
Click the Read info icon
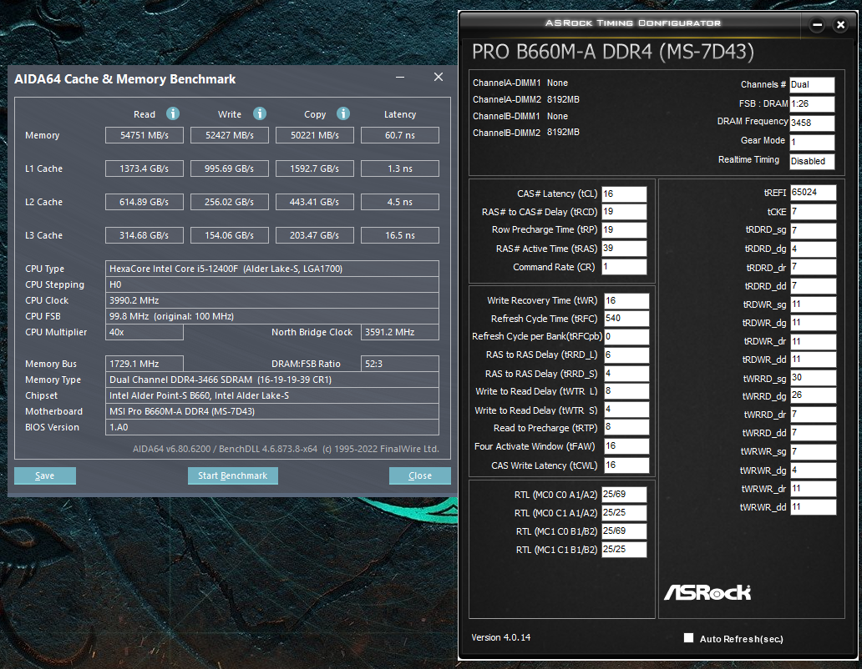pos(173,113)
